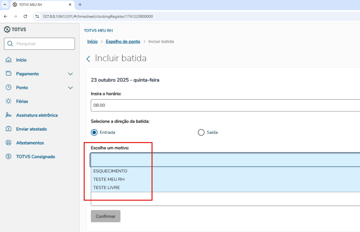Open Enviar atestado in the sidebar

[x=31, y=129]
